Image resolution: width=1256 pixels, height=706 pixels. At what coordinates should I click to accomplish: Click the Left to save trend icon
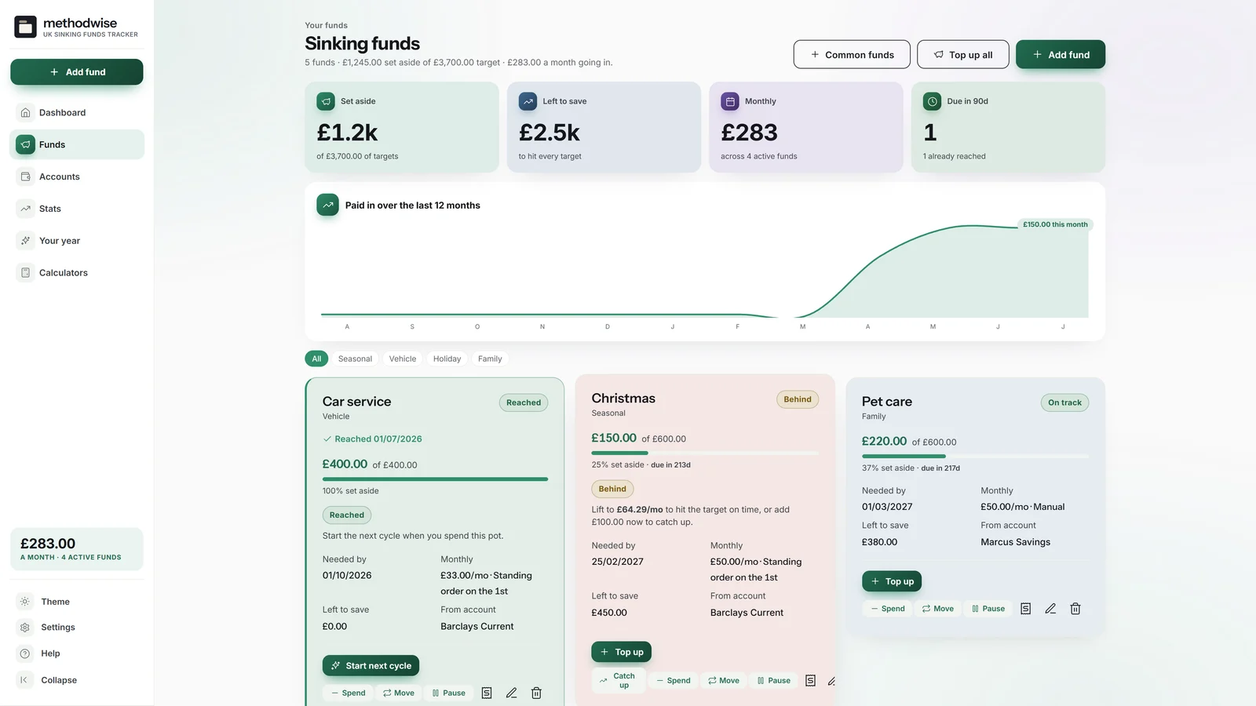(528, 101)
